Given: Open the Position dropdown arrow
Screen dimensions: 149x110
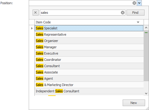Looking at the screenshot, I should [x=139, y=3].
